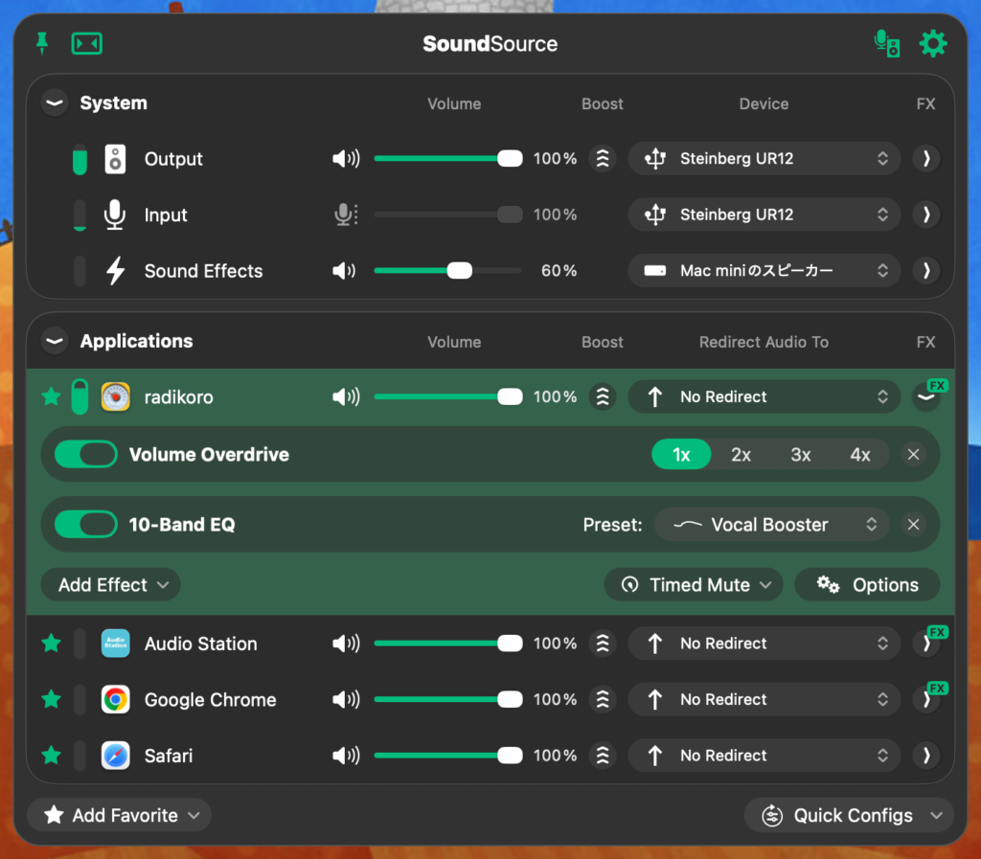Click the compact view icon

[x=87, y=43]
